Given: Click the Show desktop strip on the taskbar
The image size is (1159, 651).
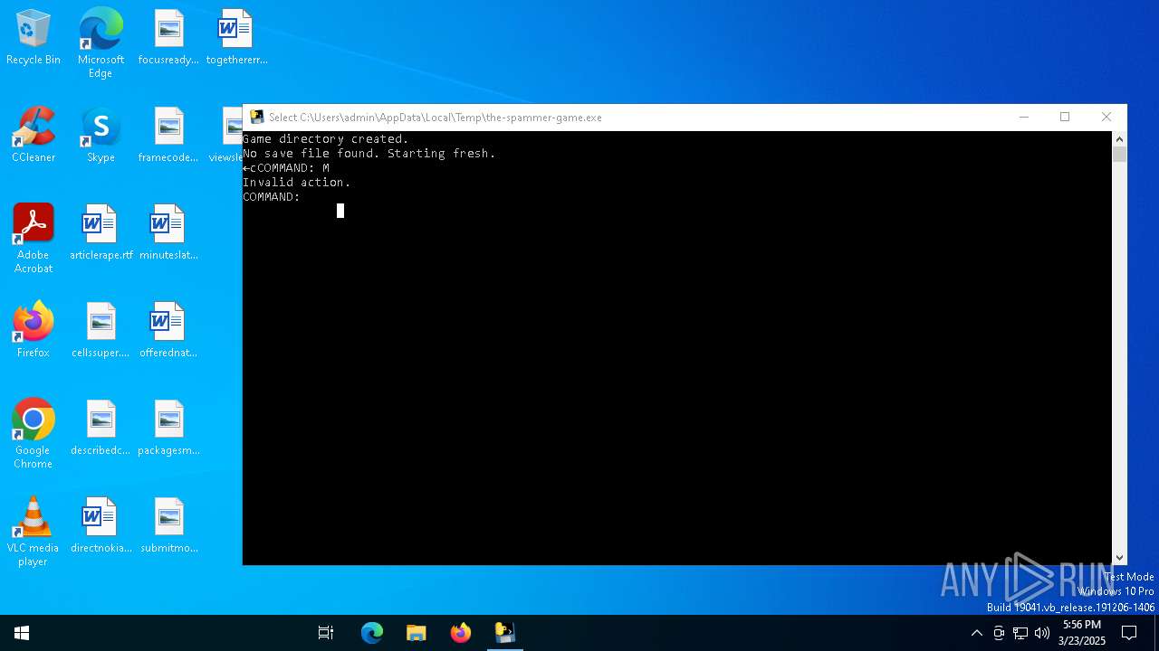Looking at the screenshot, I should pos(1156,633).
